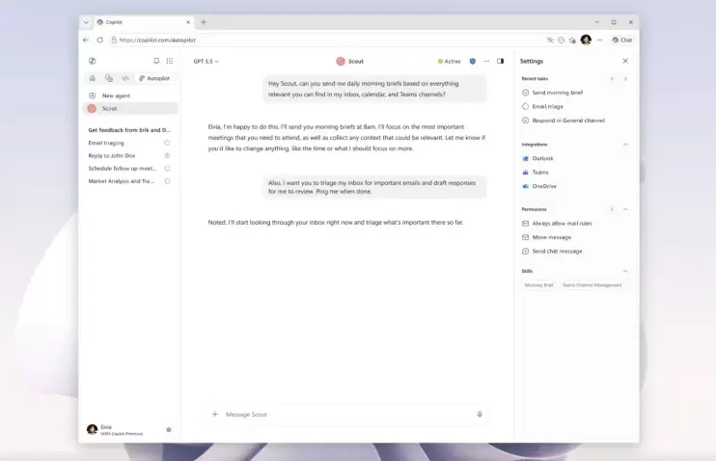
Task: Open the Reply to John Doe task
Action: (111, 155)
